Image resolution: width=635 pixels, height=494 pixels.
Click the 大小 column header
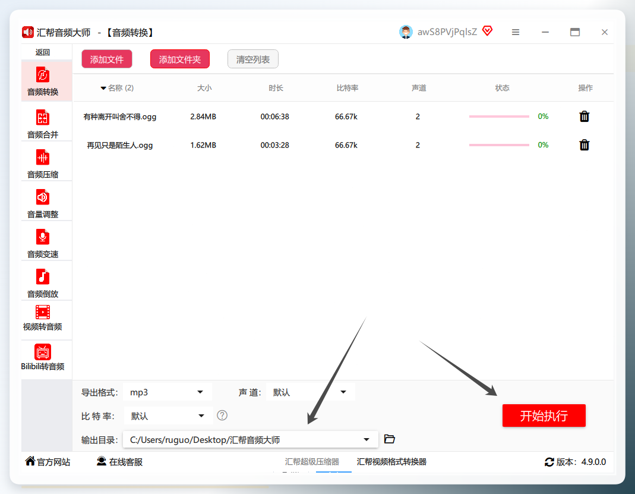coord(204,88)
